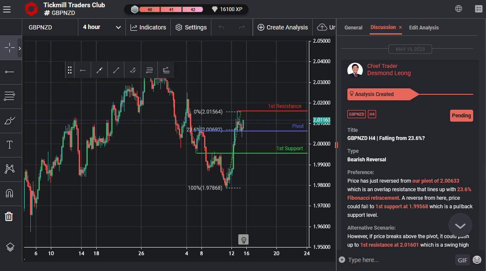Screen dimensions: 486x271
Task: Click the trash delete drawings icon
Action: click(x=9, y=216)
